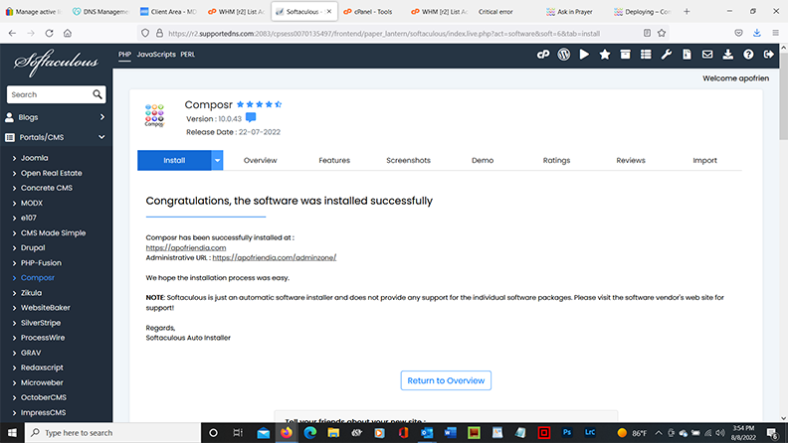The width and height of the screenshot is (788, 443).
Task: Open Firefox from the Windows taskbar
Action: [x=287, y=433]
